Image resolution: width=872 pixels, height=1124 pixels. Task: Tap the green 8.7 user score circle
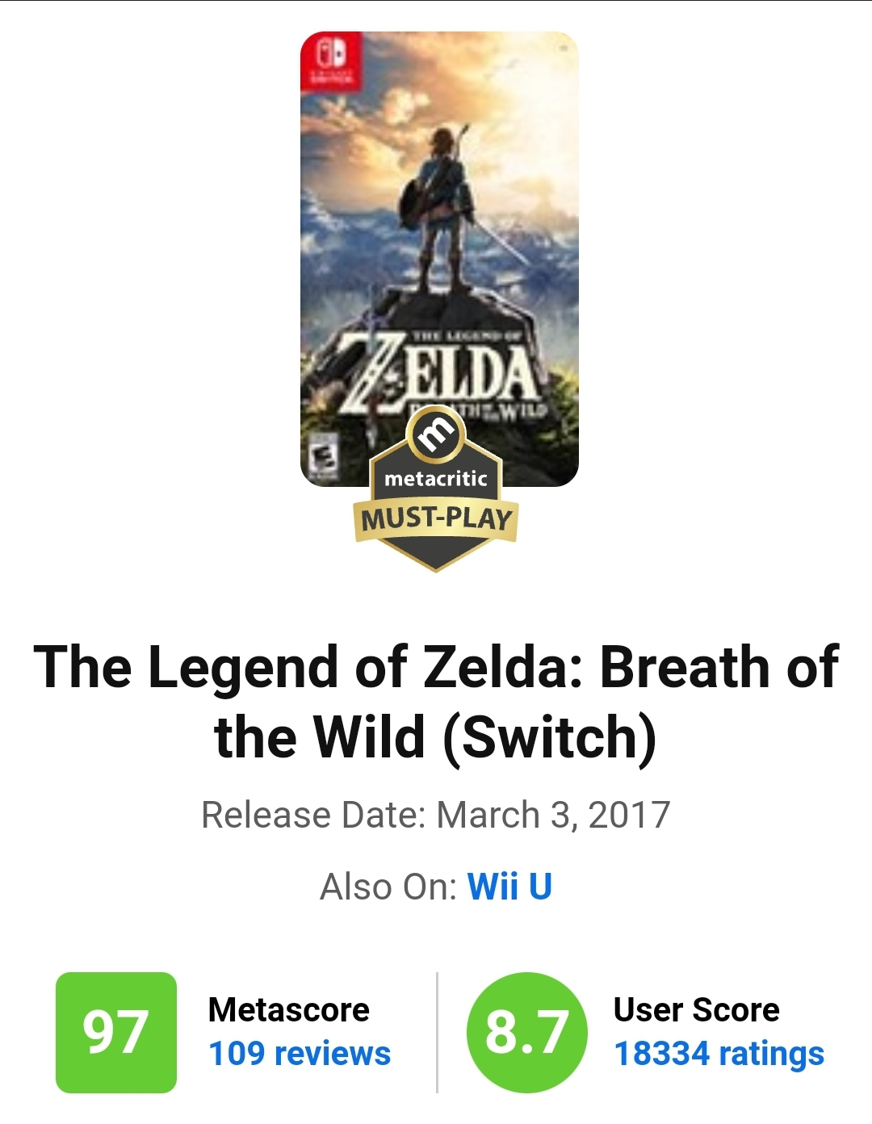(526, 1032)
